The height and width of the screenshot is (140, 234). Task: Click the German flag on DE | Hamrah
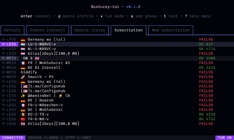tap(23, 101)
